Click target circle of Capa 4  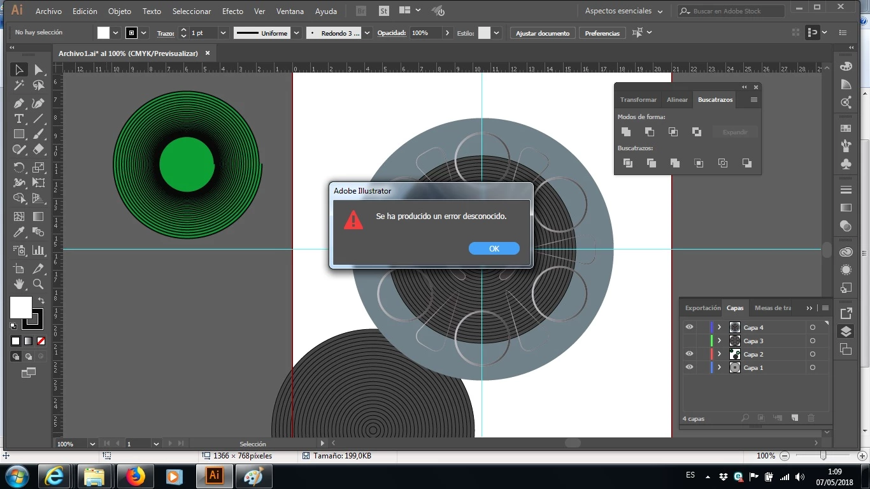[813, 327]
